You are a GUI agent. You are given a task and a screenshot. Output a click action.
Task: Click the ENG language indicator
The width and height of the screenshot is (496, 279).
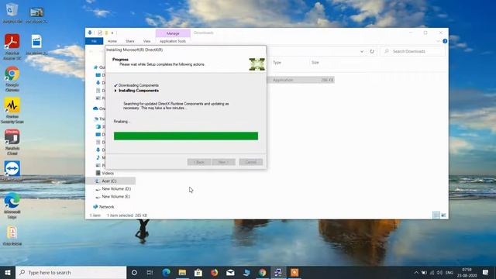[x=449, y=272]
